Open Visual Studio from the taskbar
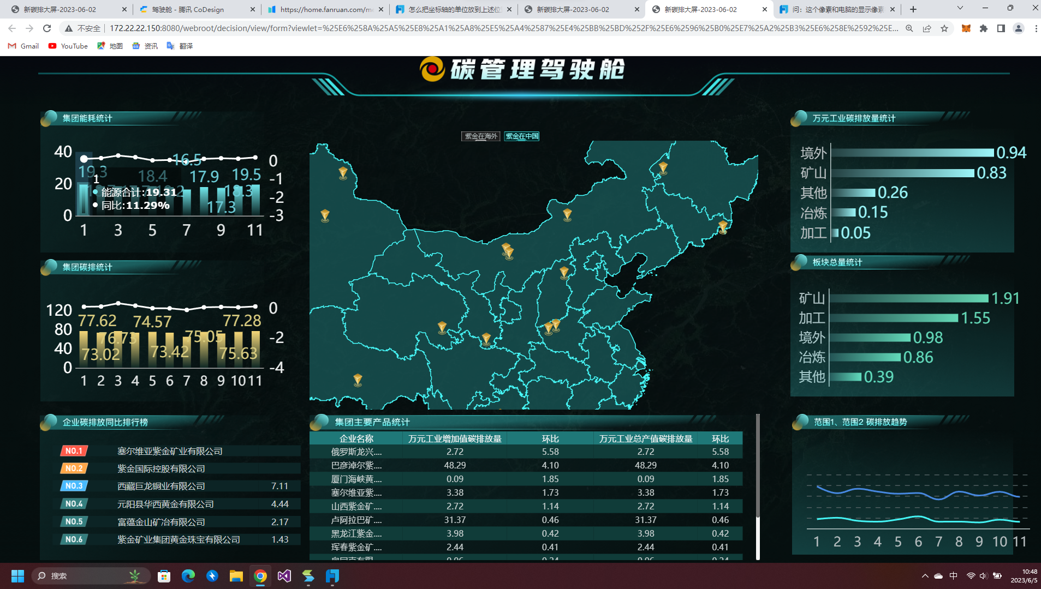Image resolution: width=1041 pixels, height=589 pixels. point(284,576)
